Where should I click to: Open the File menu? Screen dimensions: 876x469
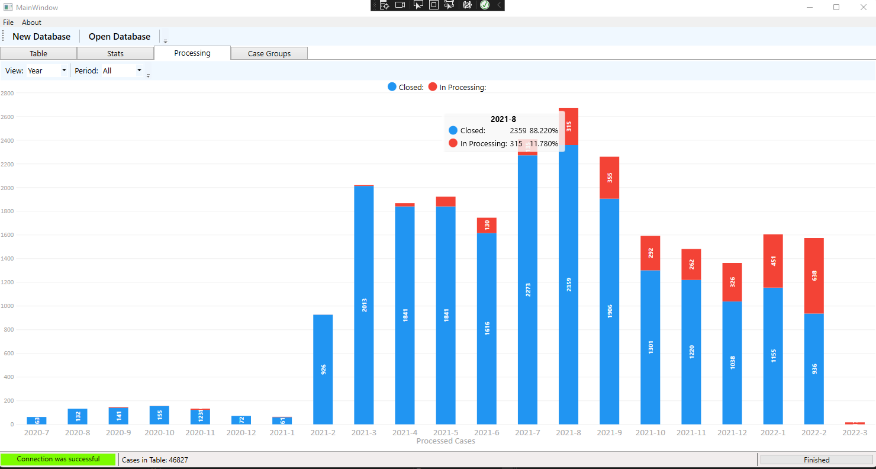click(x=8, y=23)
